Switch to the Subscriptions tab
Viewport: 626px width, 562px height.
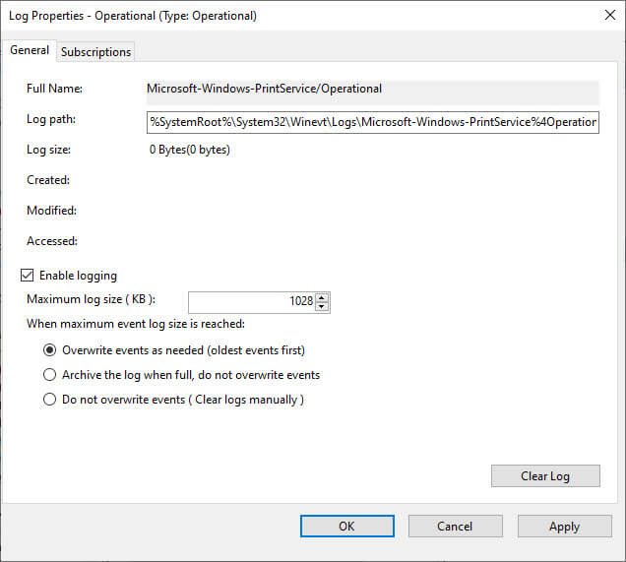[x=95, y=52]
